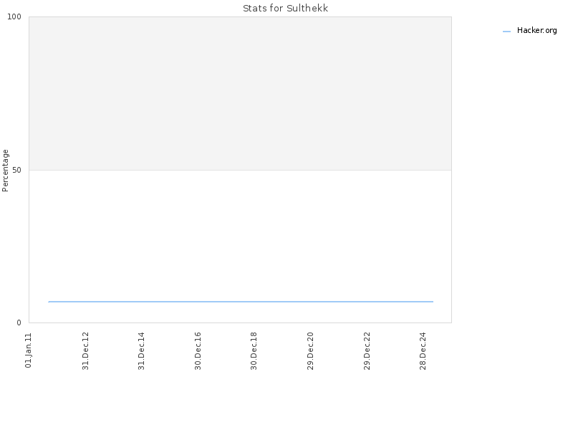Image resolution: width=573 pixels, height=430 pixels.
Task: Select the 28.Dec.24 x-axis date label
Action: pyautogui.click(x=423, y=351)
